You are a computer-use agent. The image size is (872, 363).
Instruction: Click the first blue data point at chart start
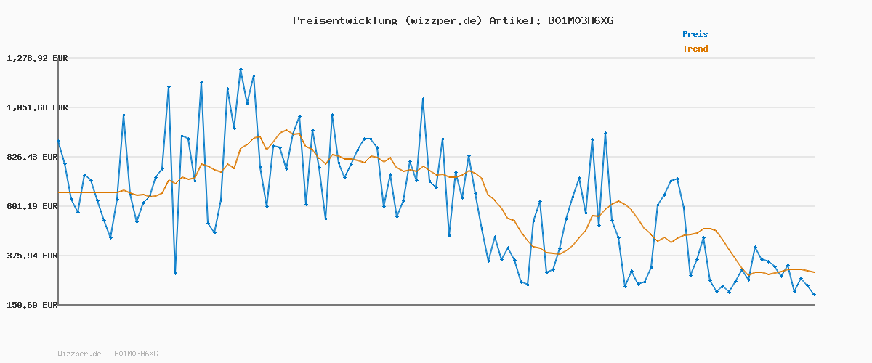[x=58, y=142]
